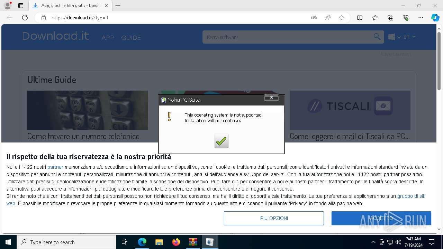The width and height of the screenshot is (443, 249).
Task: Open the Favorites list
Action: 375,18
